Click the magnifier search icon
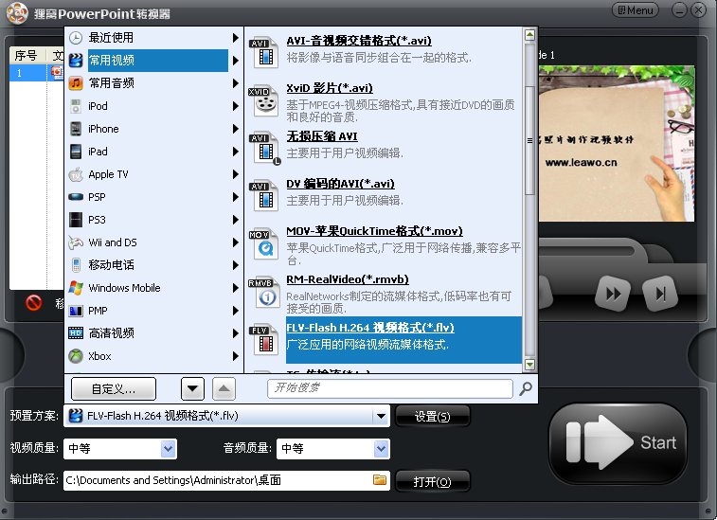The height and width of the screenshot is (520, 717). tap(526, 388)
